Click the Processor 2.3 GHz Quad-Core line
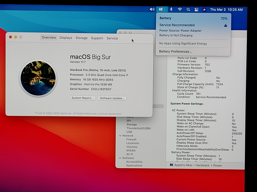 click(x=99, y=75)
